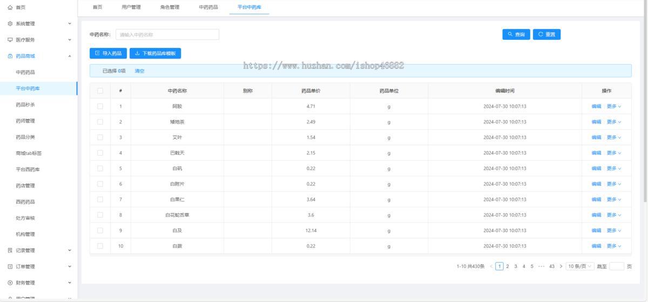This screenshot has height=302, width=648.
Task: Click the 查询 search button
Action: pos(516,34)
